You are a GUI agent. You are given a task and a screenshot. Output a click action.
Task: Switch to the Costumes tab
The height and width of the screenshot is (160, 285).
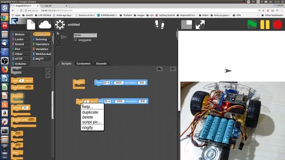[x=83, y=64]
